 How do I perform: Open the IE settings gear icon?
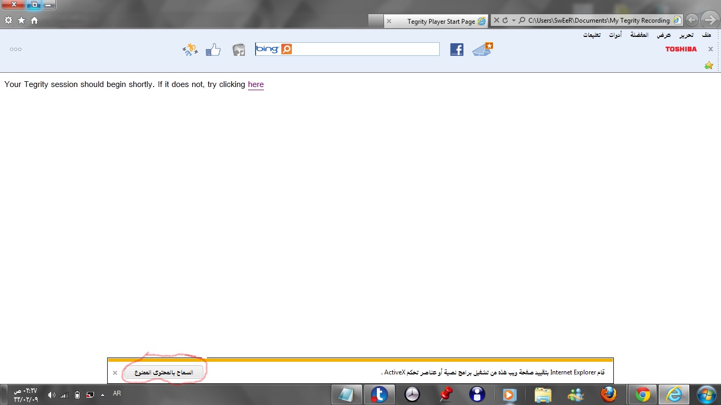point(8,20)
